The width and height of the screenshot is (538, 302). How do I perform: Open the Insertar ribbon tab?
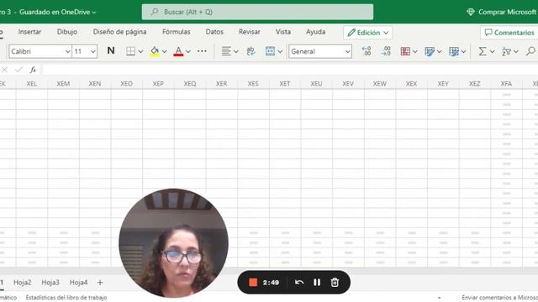(30, 32)
